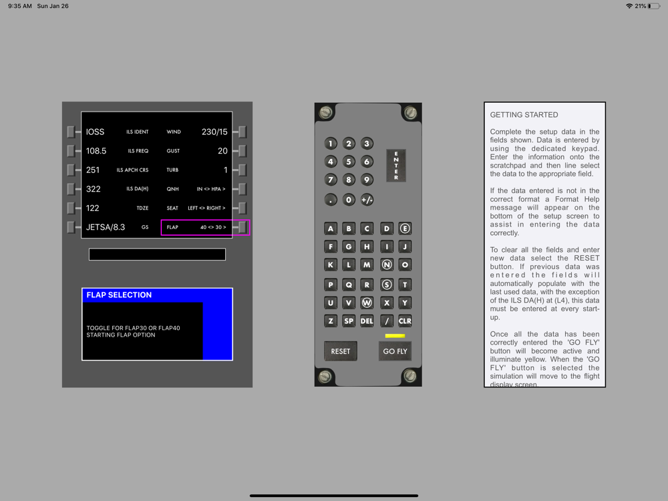Tap the slash key on the keypad

tap(386, 321)
